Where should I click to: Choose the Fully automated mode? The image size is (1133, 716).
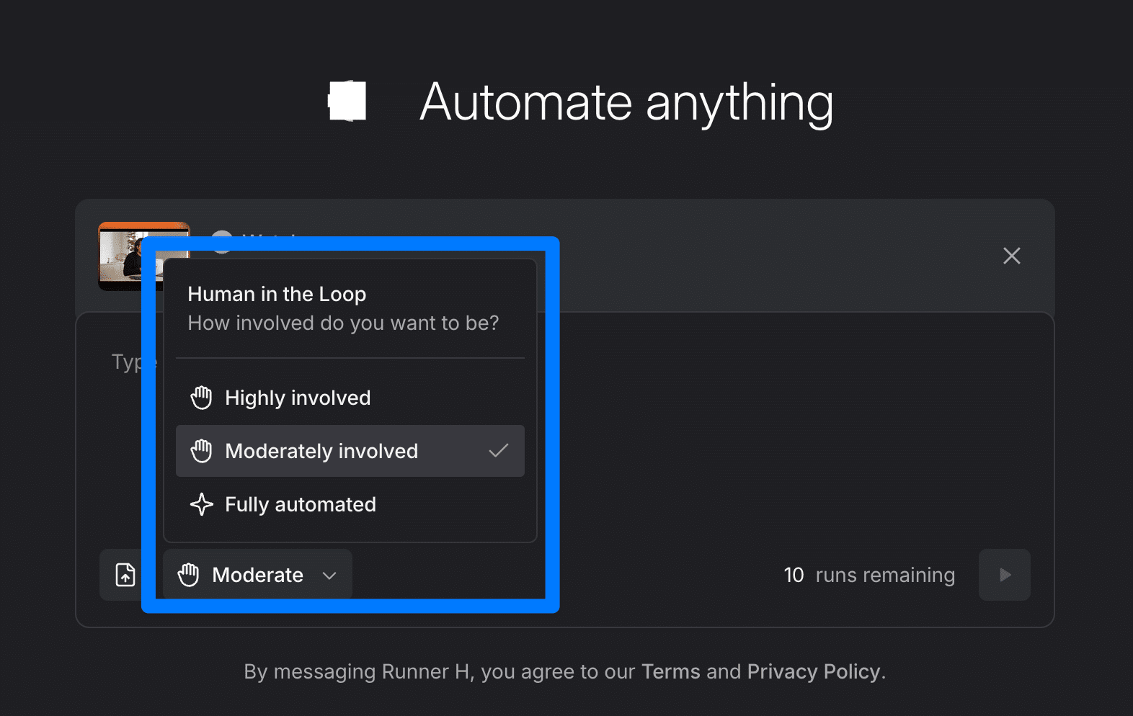click(x=301, y=504)
